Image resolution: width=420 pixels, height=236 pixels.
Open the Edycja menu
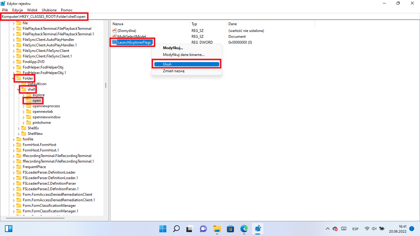(x=18, y=10)
